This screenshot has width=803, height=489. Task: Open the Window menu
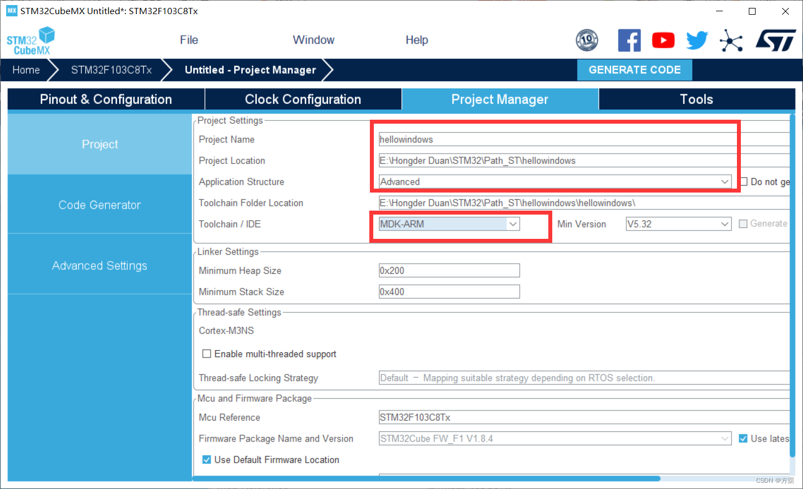coord(313,40)
